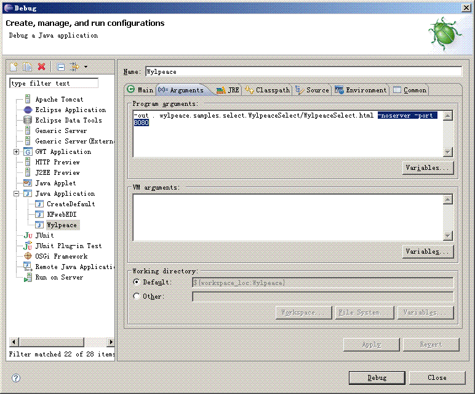Click the Wylpeace configuration icon in the tree
The image size is (475, 394).
click(39, 225)
